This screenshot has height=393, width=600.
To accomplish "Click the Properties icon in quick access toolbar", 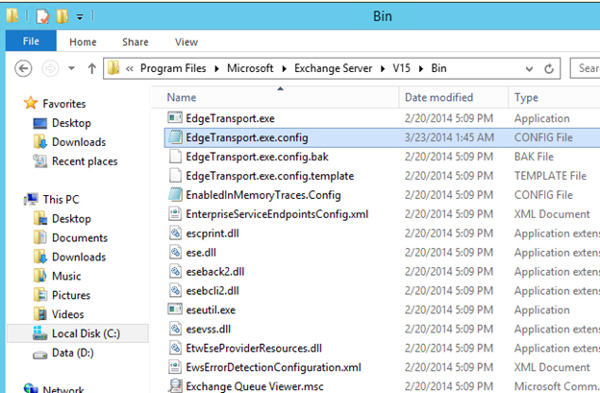I will click(x=44, y=16).
